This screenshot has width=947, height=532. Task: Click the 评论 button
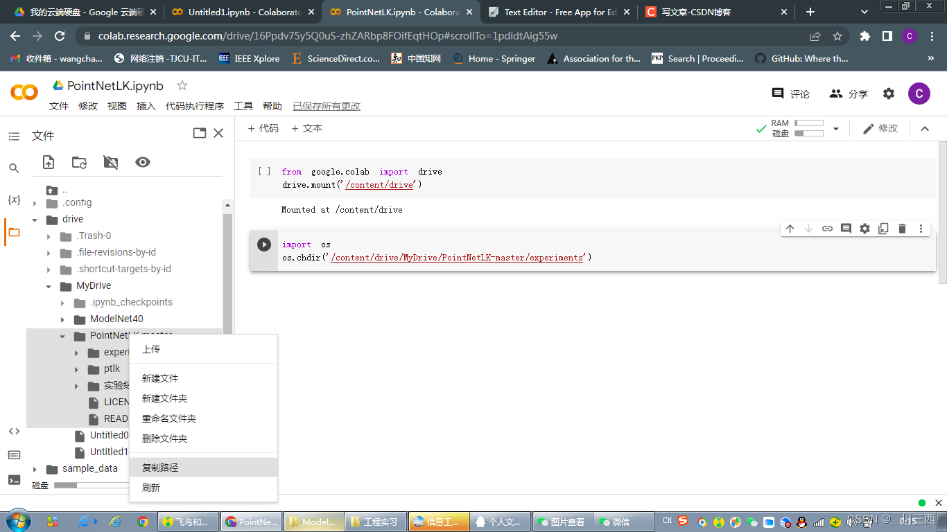(x=791, y=94)
